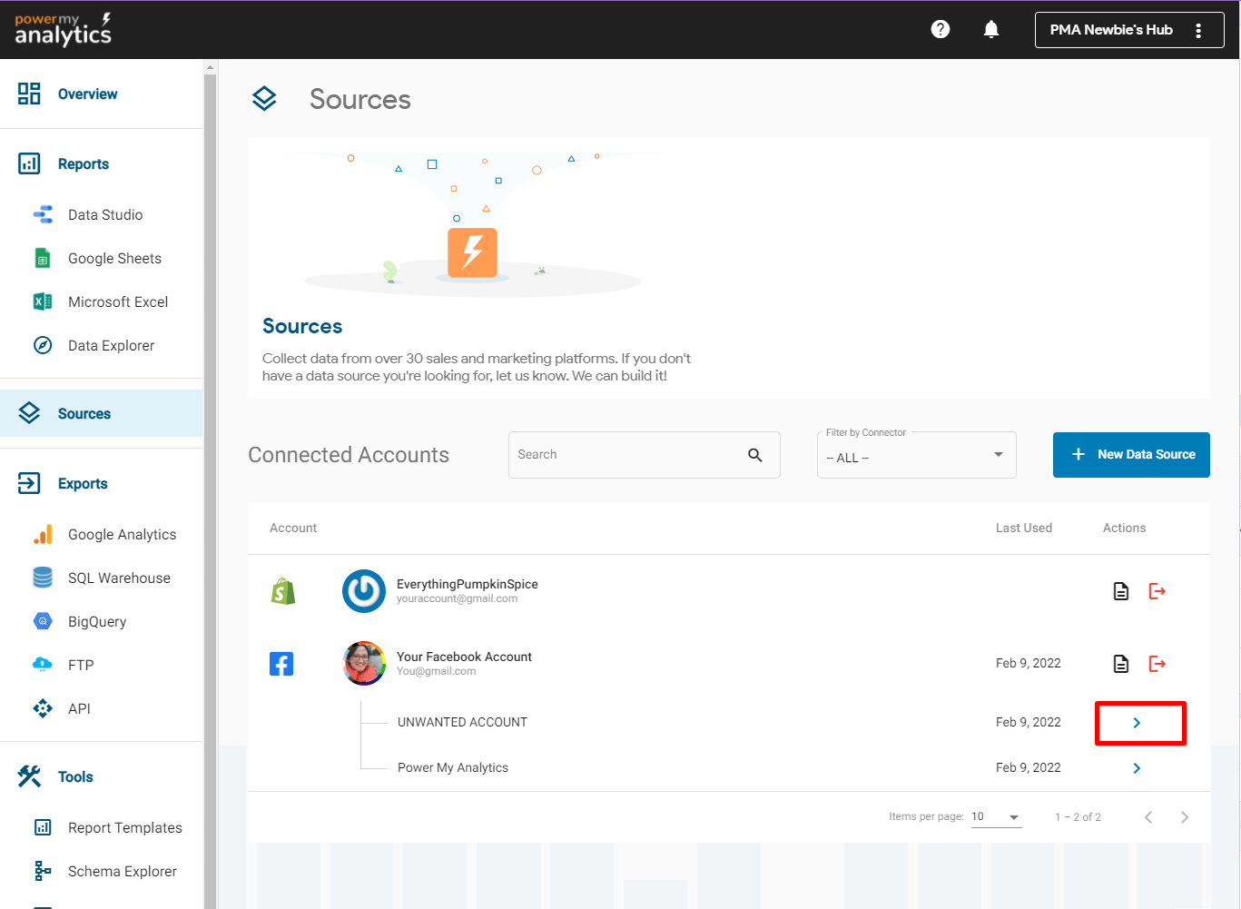Click the Data Explorer compass icon
Viewport: 1241px width, 909px height.
(x=43, y=345)
